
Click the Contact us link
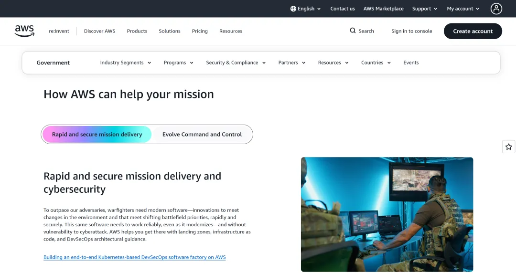click(343, 9)
